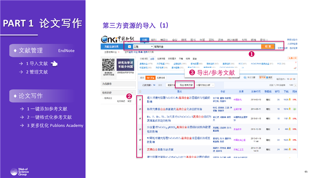Click the 研究与学习不能少利器 banner
The width and height of the screenshot is (318, 178).
coord(125,65)
